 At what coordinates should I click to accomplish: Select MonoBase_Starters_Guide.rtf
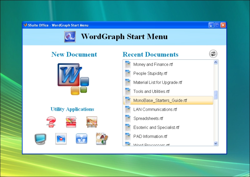tap(168, 100)
